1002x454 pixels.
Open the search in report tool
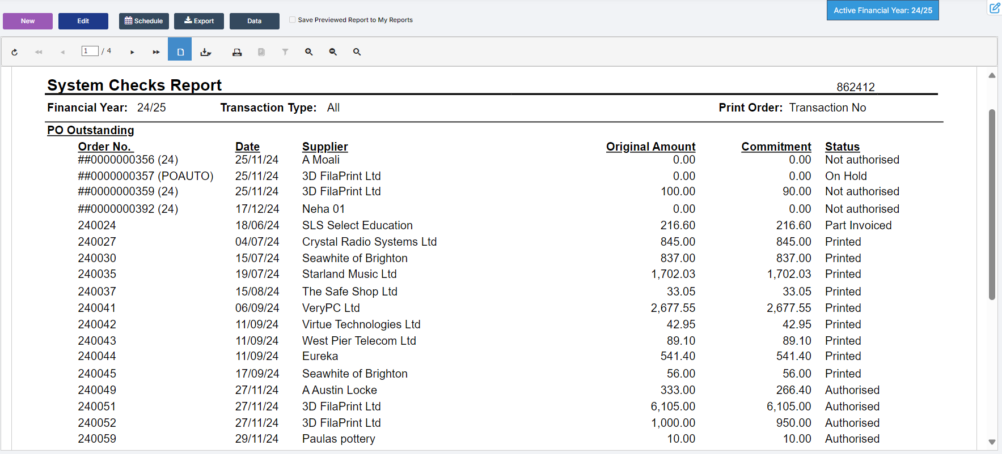point(357,52)
